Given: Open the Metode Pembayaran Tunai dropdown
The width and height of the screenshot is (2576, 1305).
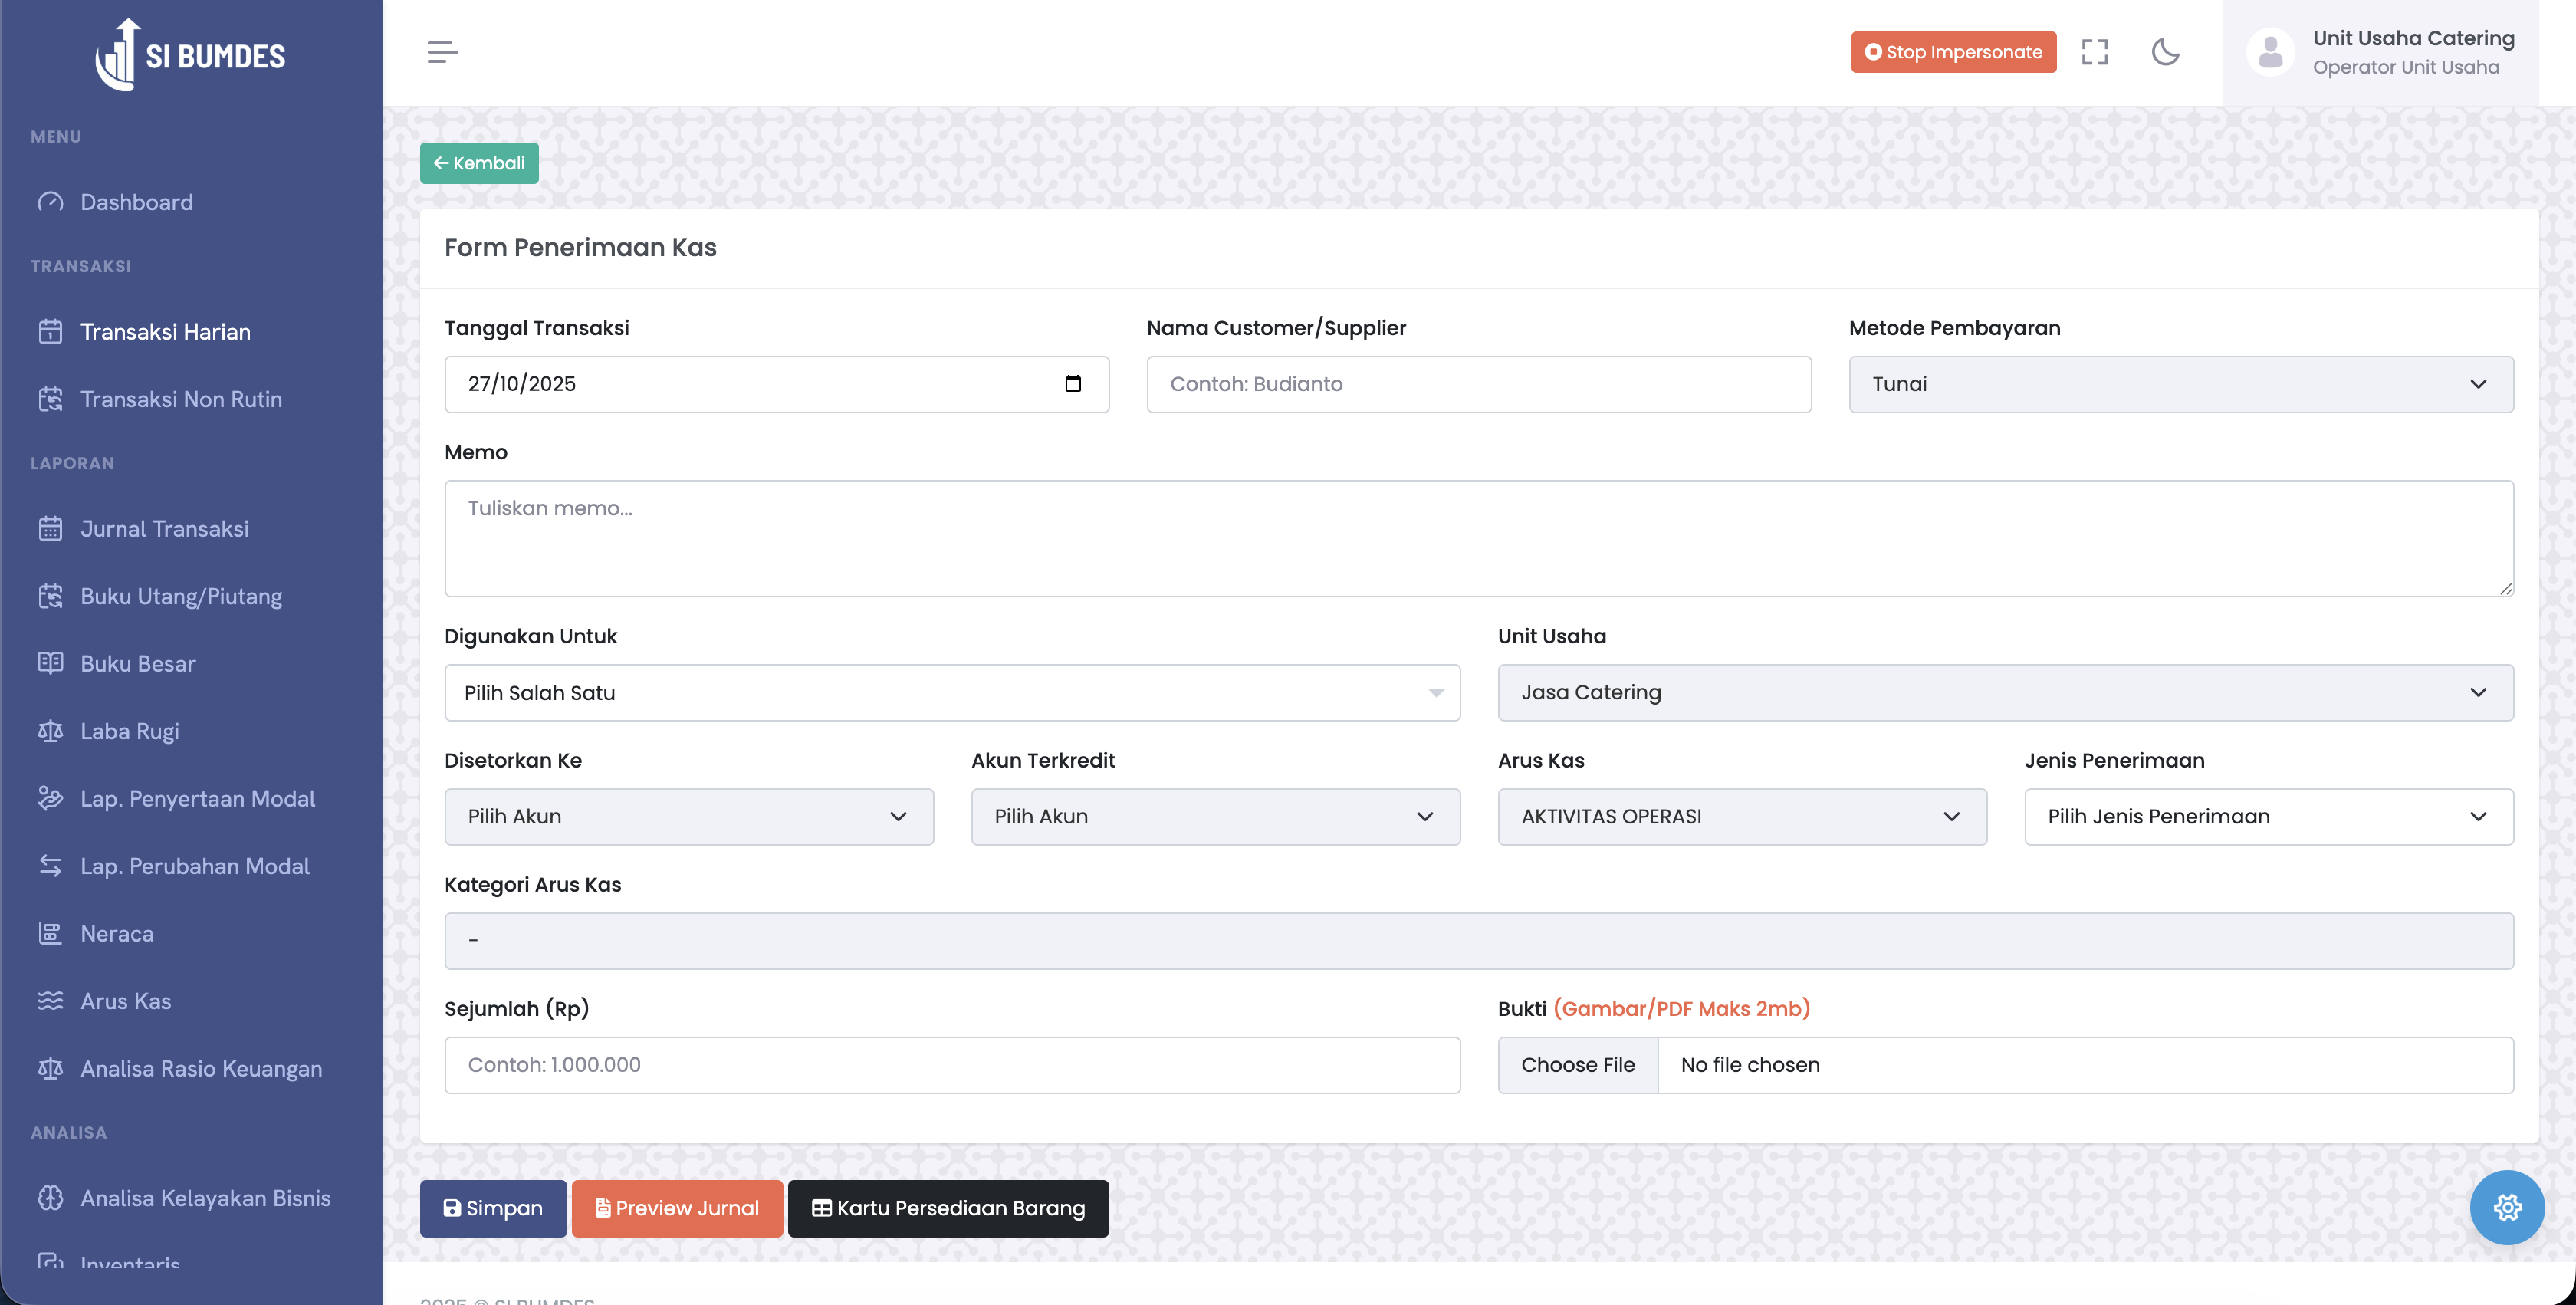Looking at the screenshot, I should [x=2180, y=384].
